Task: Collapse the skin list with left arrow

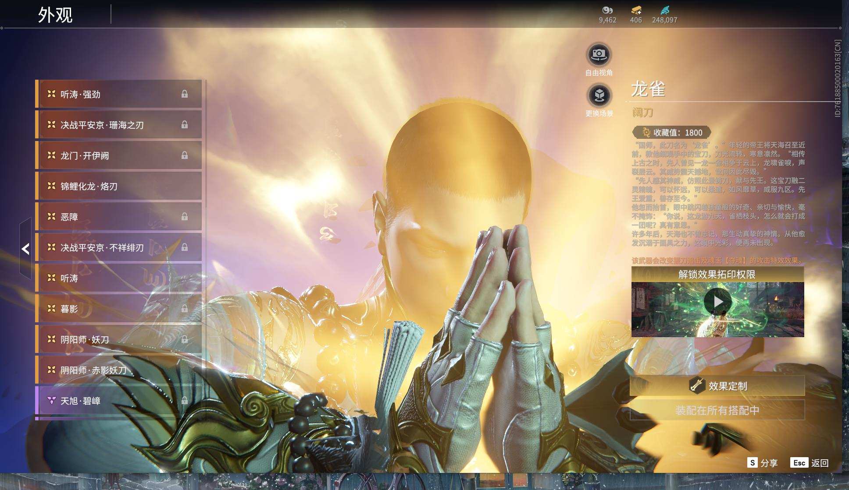Action: pos(25,249)
